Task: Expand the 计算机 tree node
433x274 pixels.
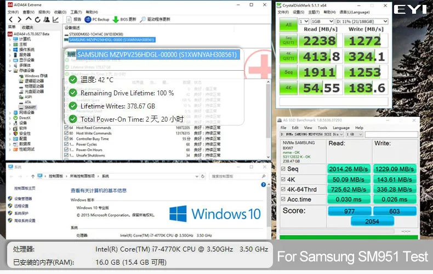Action: tap(10, 39)
